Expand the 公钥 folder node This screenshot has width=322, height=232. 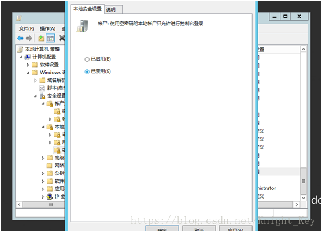pos(43,174)
